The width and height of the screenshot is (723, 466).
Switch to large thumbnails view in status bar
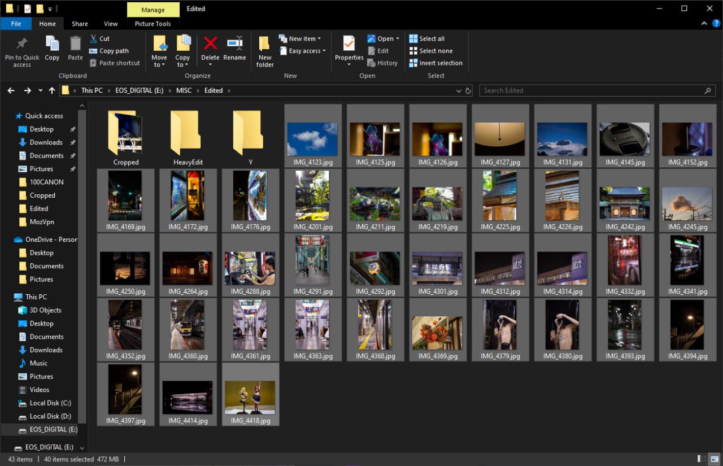coord(713,459)
